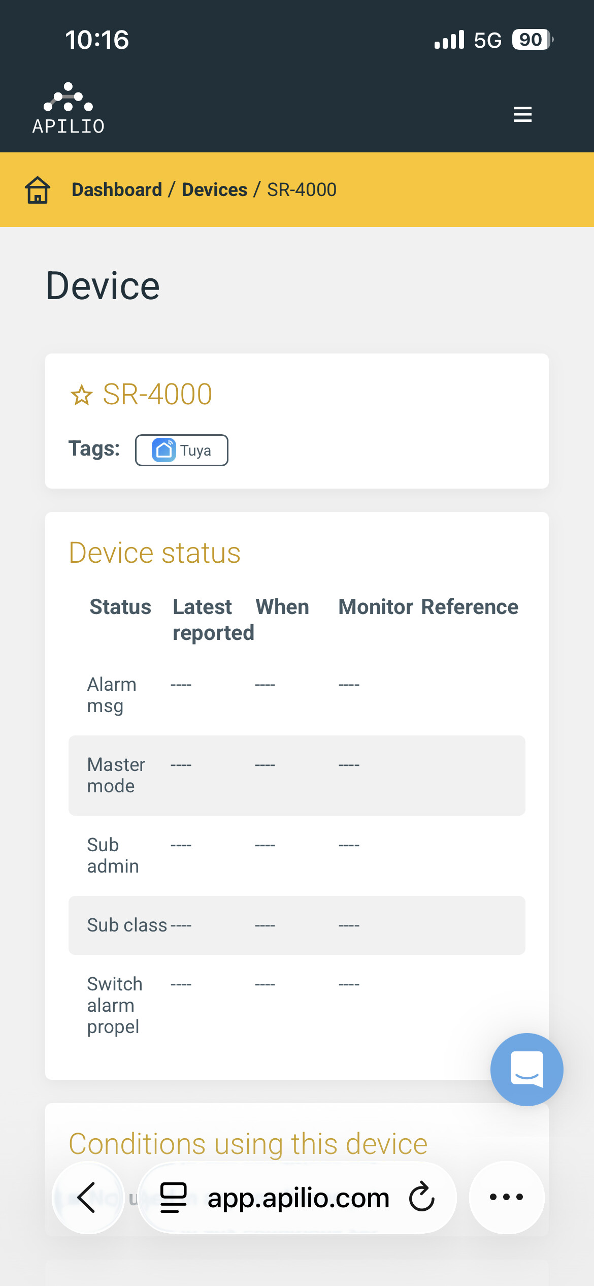594x1286 pixels.
Task: Select the SR-4000 device title
Action: [157, 394]
